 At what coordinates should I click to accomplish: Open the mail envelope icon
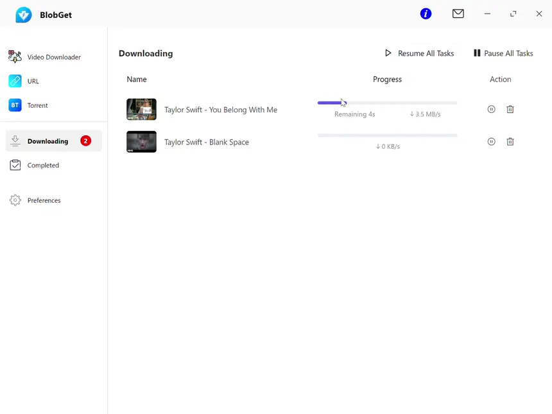tap(458, 13)
